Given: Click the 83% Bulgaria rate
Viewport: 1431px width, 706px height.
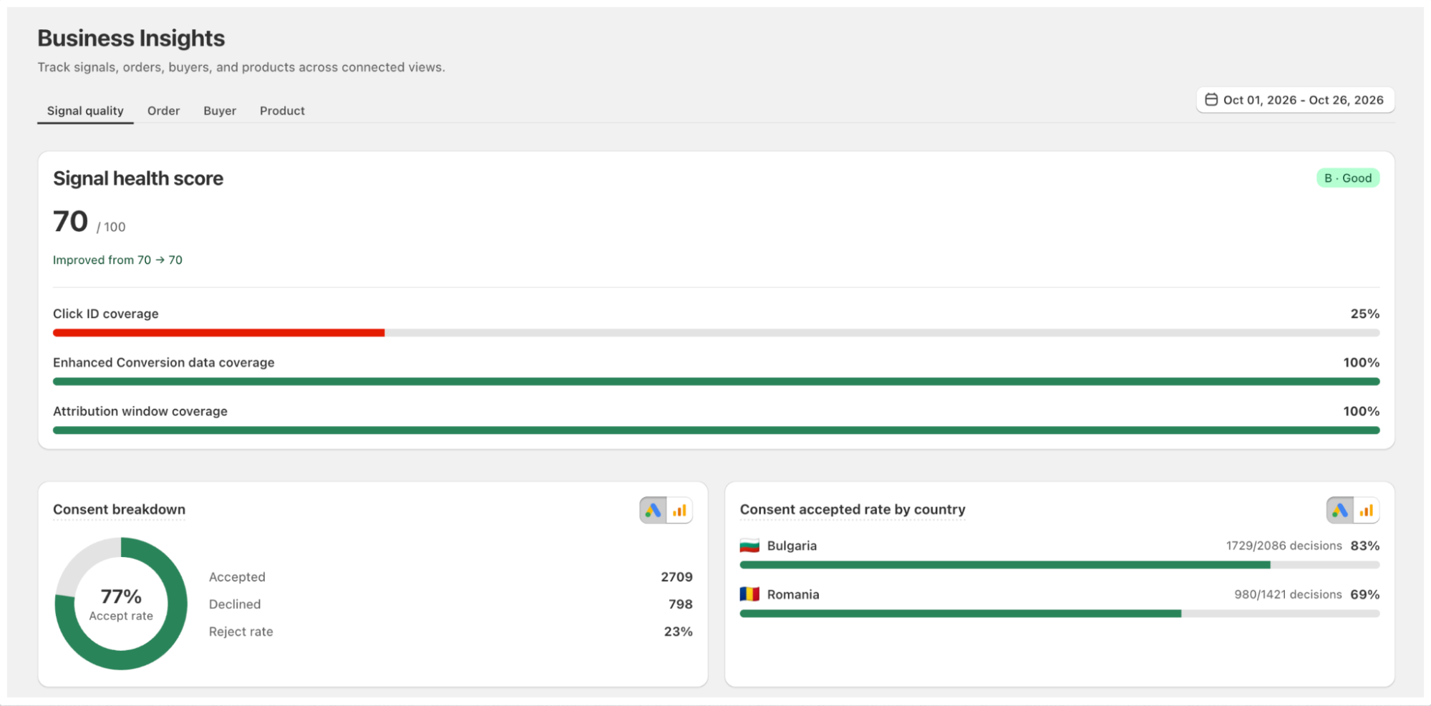Looking at the screenshot, I should click(1364, 546).
